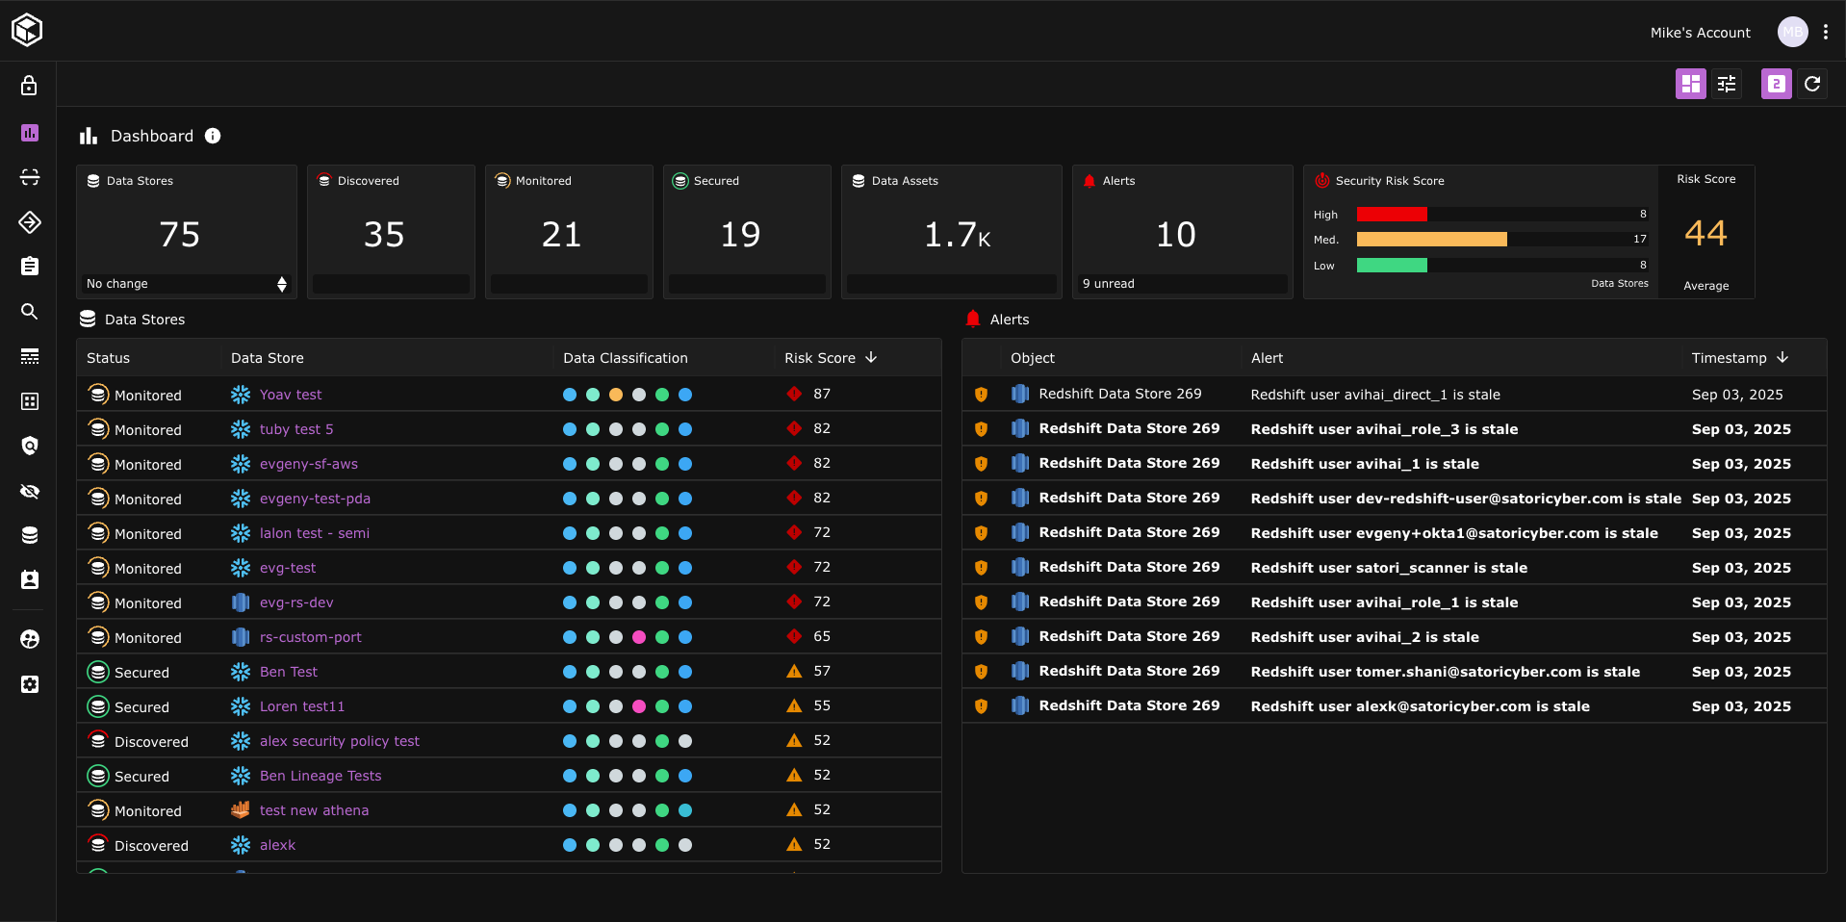Screen dimensions: 1846x922
Task: Click the Dashboard info icon
Action: coord(213,137)
